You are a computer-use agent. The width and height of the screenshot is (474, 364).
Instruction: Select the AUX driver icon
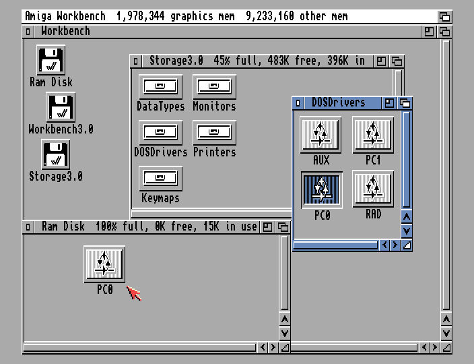[320, 135]
